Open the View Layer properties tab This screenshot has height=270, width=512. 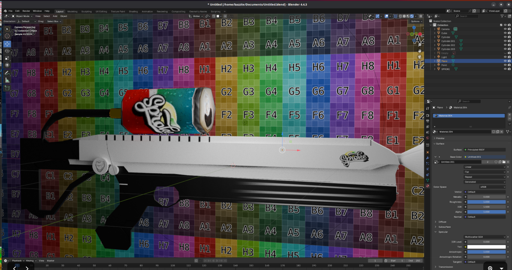tap(428, 127)
